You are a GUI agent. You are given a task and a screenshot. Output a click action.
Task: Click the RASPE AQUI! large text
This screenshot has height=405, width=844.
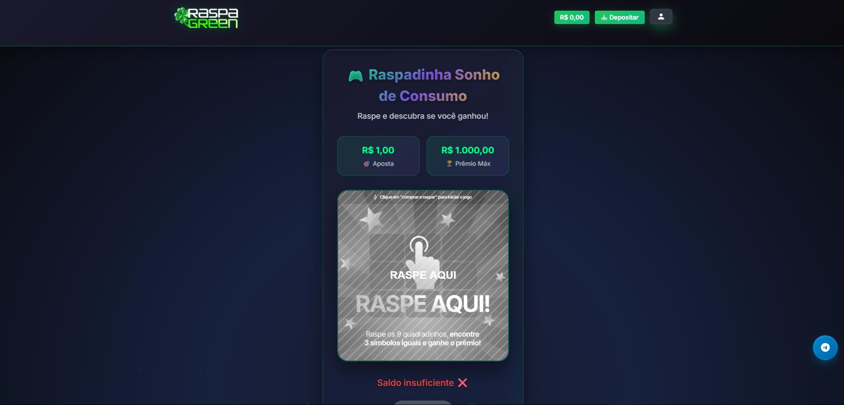pos(423,304)
